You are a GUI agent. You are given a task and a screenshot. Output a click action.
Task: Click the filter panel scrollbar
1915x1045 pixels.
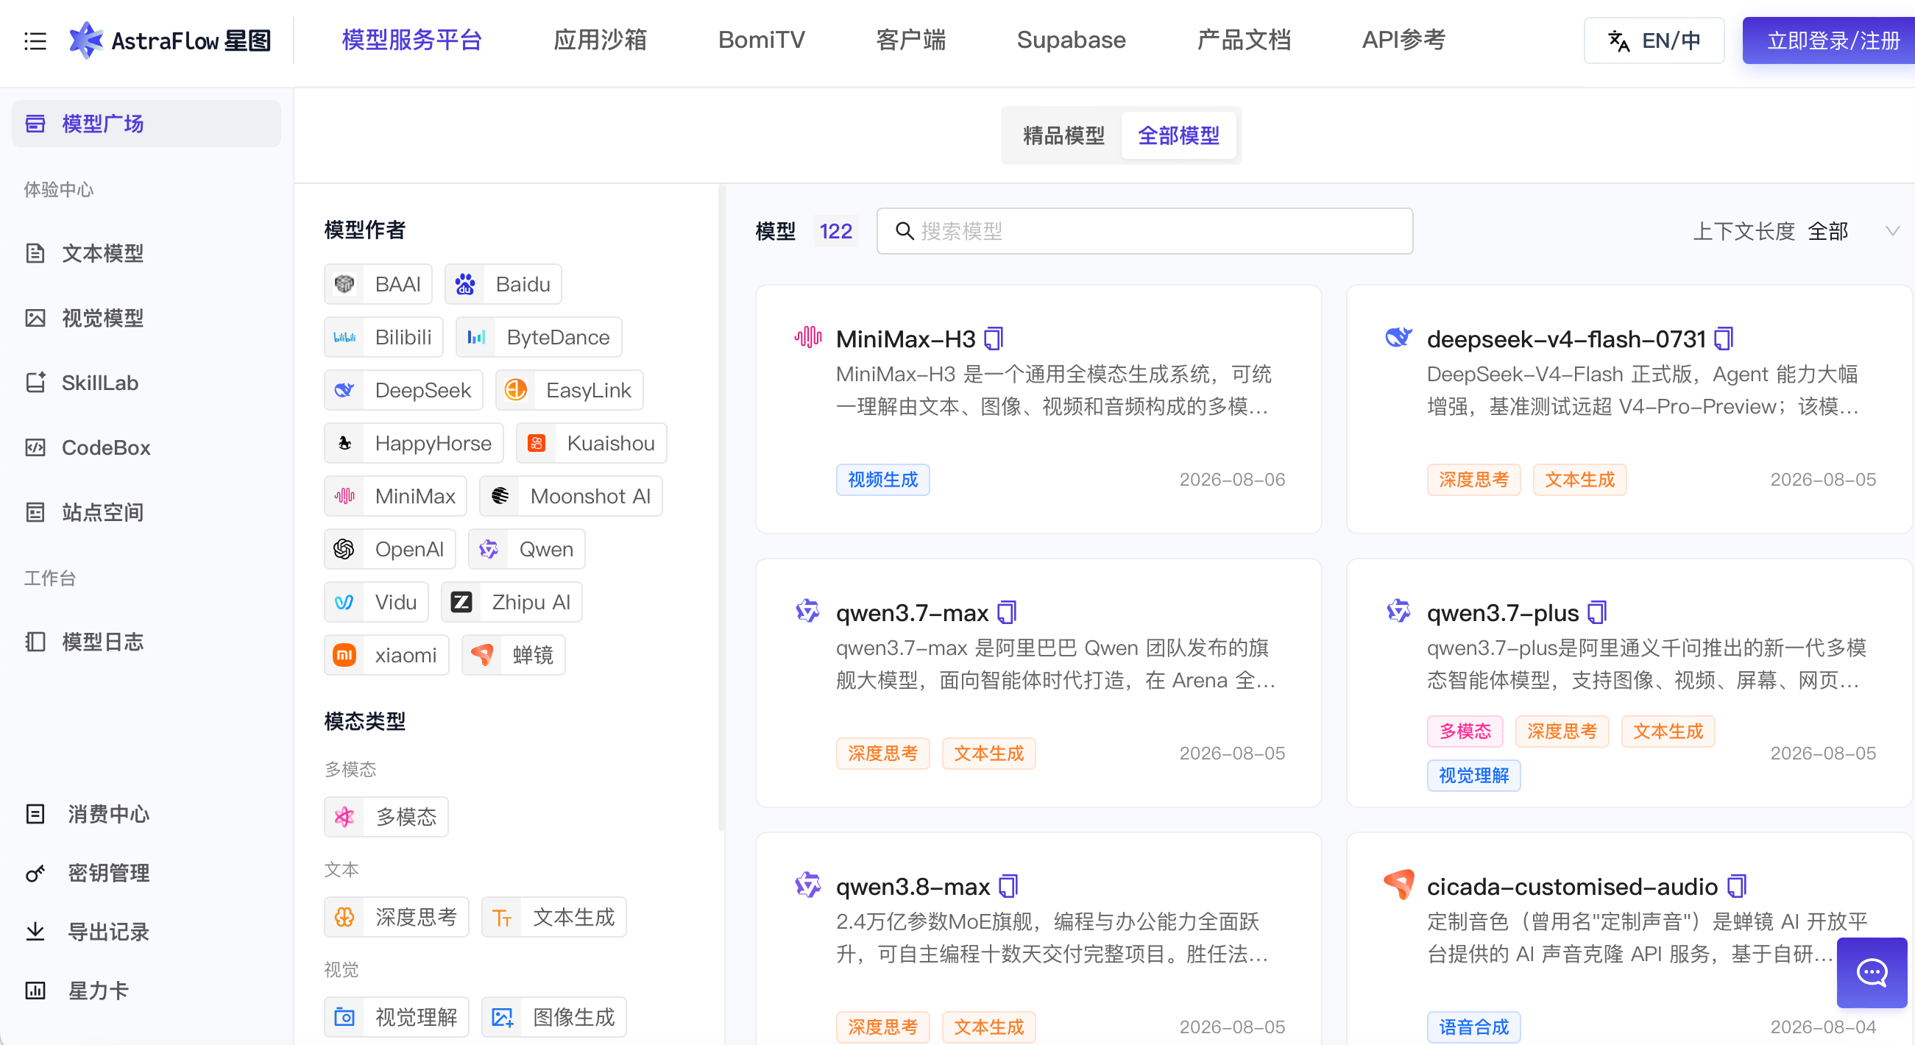(x=721, y=509)
